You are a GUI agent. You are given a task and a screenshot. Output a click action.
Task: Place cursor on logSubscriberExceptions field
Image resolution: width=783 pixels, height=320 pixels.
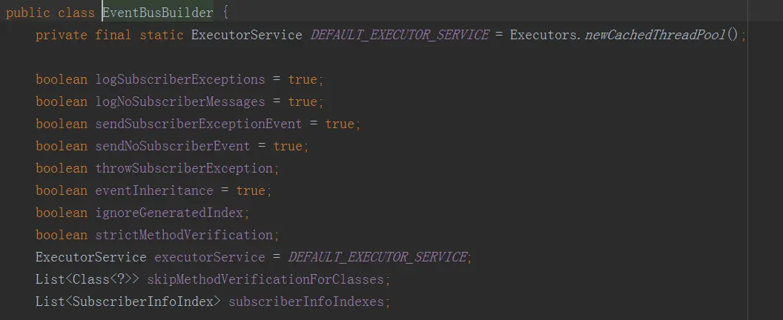180,79
